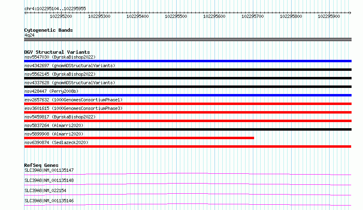Click the Cytogenetic Bands track title

(x=49, y=30)
